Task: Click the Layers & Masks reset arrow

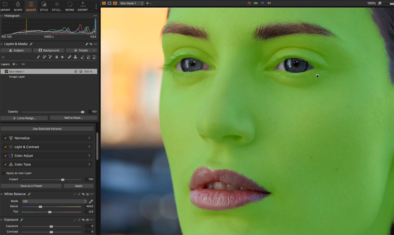Action: click(x=91, y=44)
